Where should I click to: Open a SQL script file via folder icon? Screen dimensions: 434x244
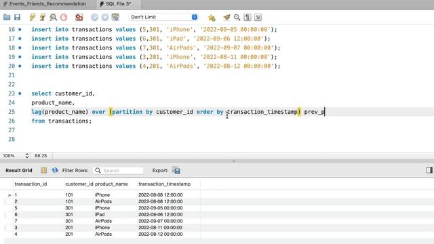tap(7, 17)
